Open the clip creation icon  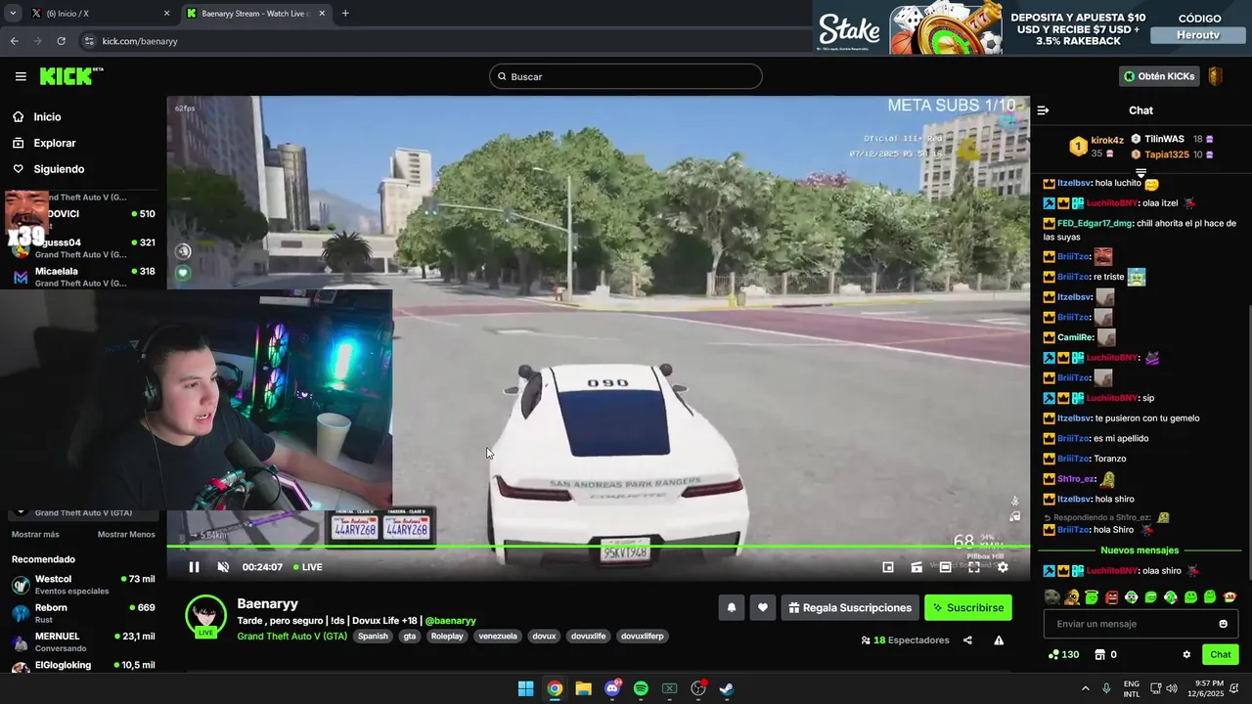pyautogui.click(x=917, y=567)
